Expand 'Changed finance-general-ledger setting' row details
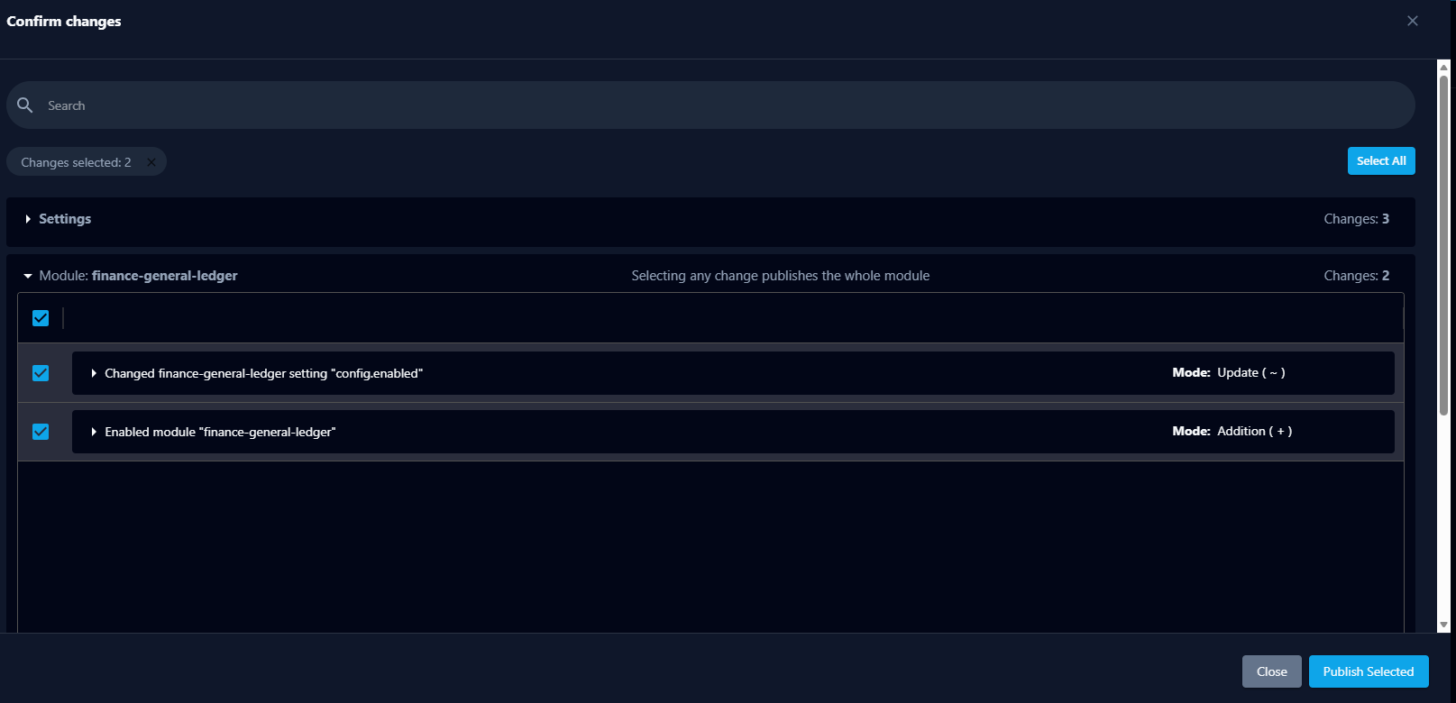Screen dimensions: 1456x703 94,373
